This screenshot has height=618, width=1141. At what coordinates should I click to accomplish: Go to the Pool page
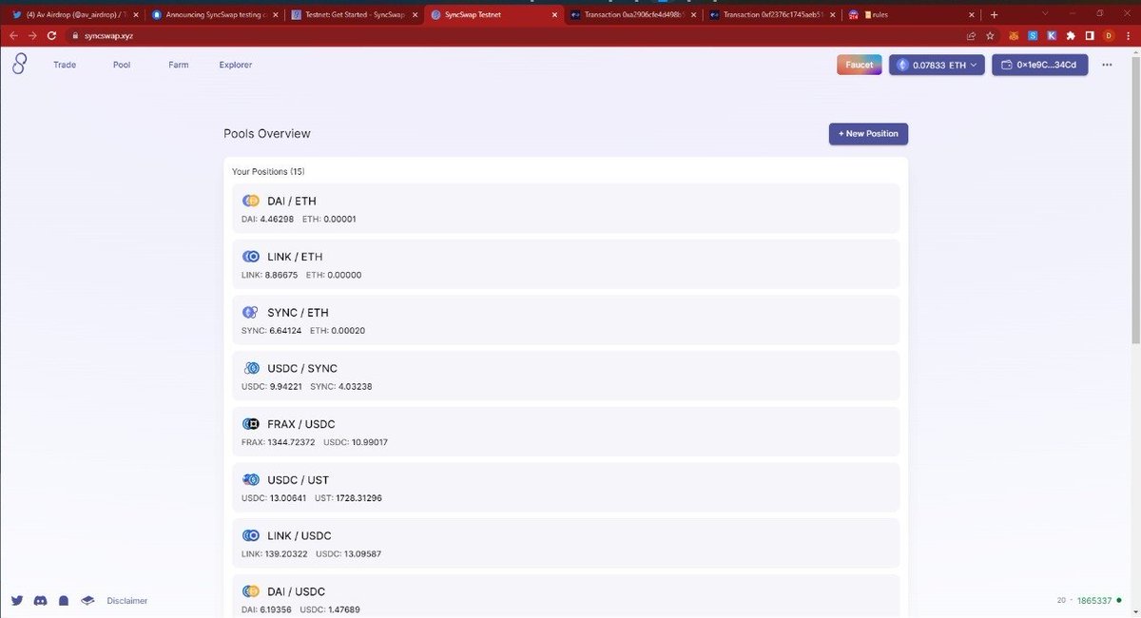click(x=122, y=65)
